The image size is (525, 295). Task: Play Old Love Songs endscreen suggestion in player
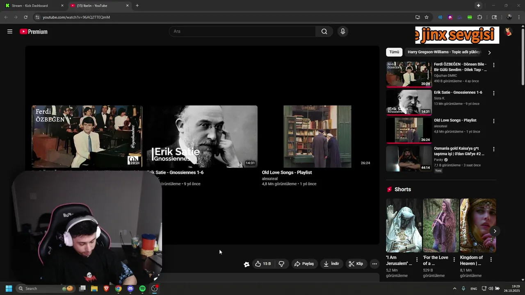click(317, 136)
